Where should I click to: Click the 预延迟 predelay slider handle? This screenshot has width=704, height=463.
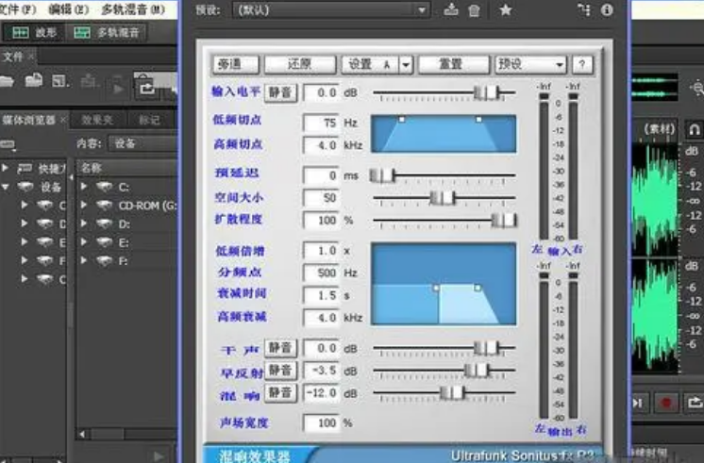(x=382, y=175)
